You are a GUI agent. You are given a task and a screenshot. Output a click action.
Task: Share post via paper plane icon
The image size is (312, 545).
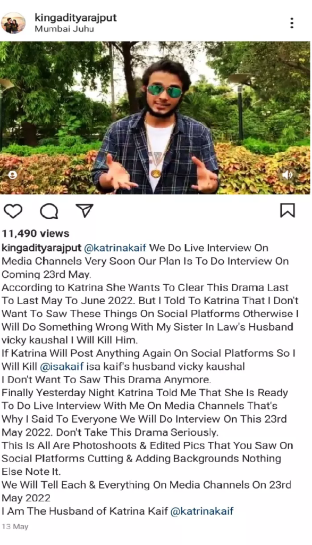point(85,211)
